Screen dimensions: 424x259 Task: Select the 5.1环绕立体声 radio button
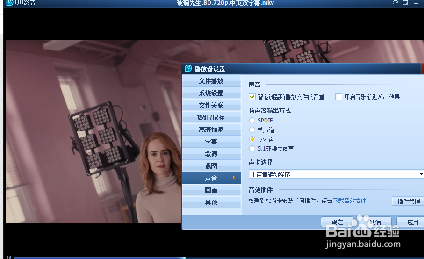coord(252,148)
